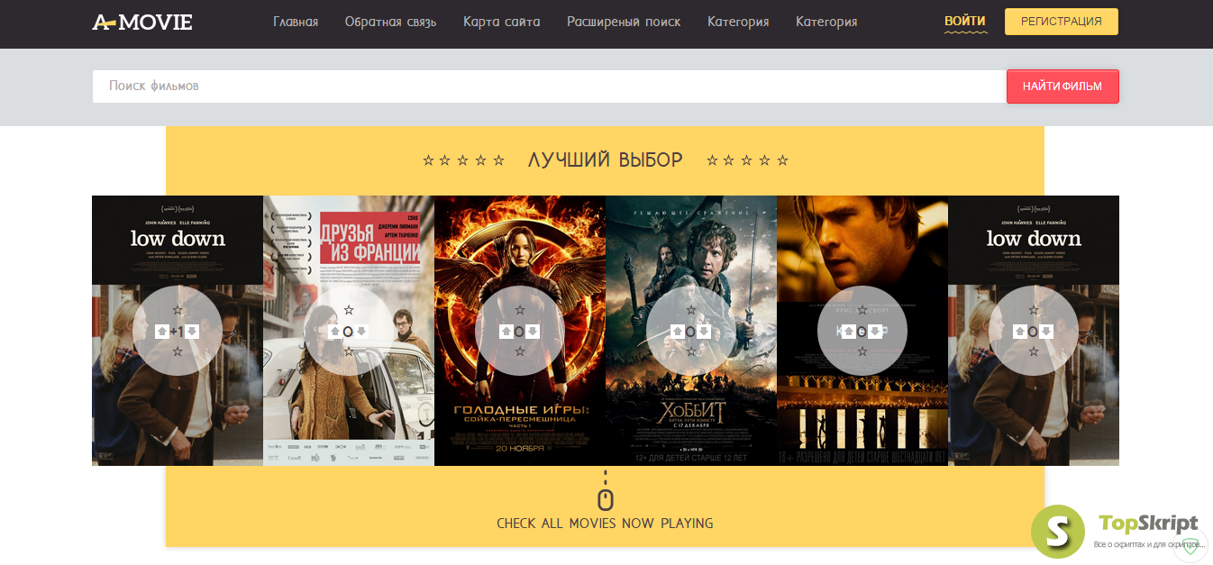Upvote the Хоббит movie

click(677, 332)
